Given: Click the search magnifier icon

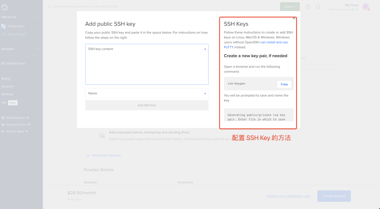Looking at the screenshot, I should pyautogui.click(x=49, y=7).
